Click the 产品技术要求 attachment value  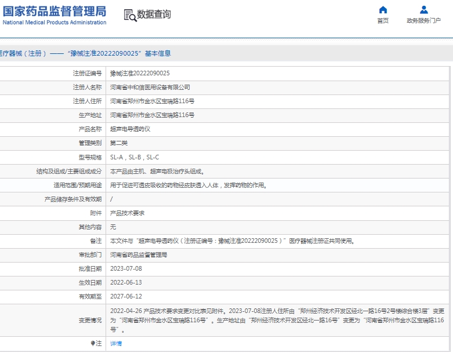(x=127, y=213)
